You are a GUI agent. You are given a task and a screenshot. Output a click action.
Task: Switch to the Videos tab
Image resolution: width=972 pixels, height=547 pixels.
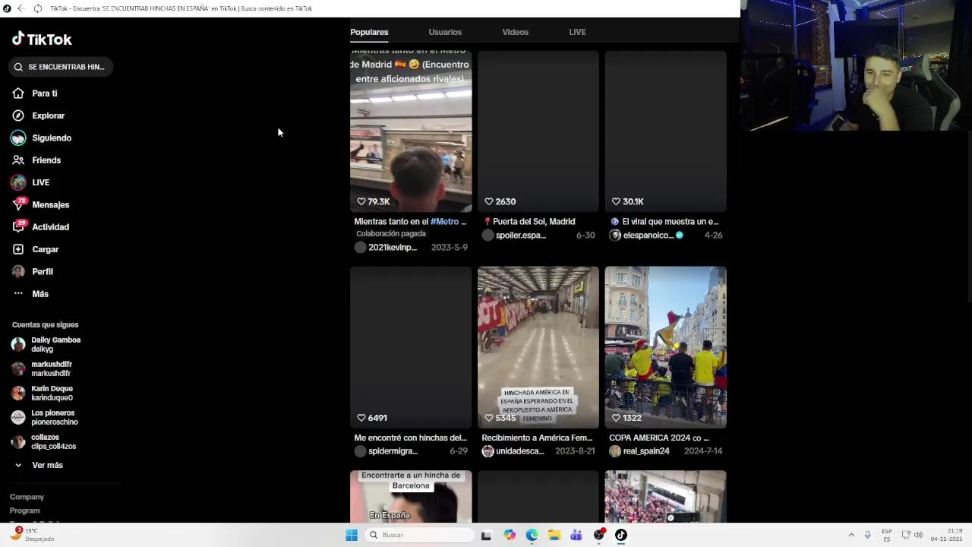click(515, 32)
